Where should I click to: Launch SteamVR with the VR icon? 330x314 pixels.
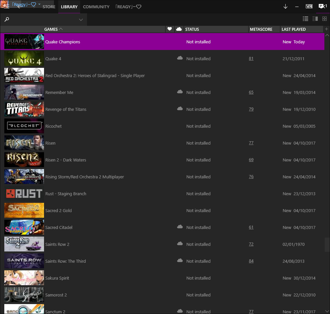click(x=309, y=7)
